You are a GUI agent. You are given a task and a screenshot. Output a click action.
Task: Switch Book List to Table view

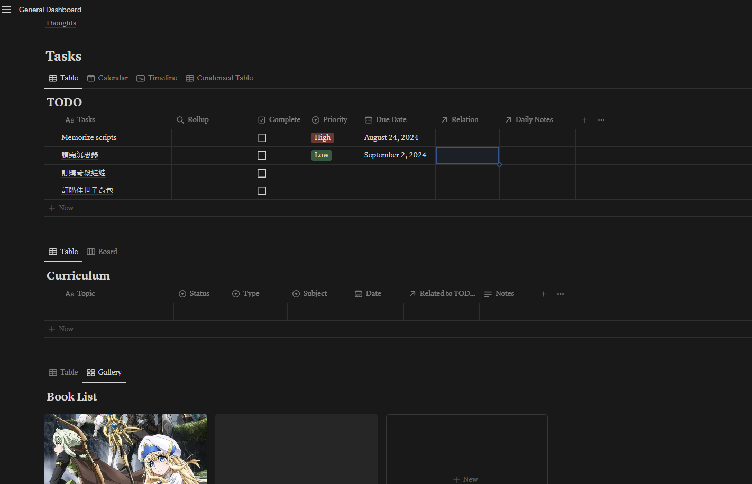pos(63,372)
